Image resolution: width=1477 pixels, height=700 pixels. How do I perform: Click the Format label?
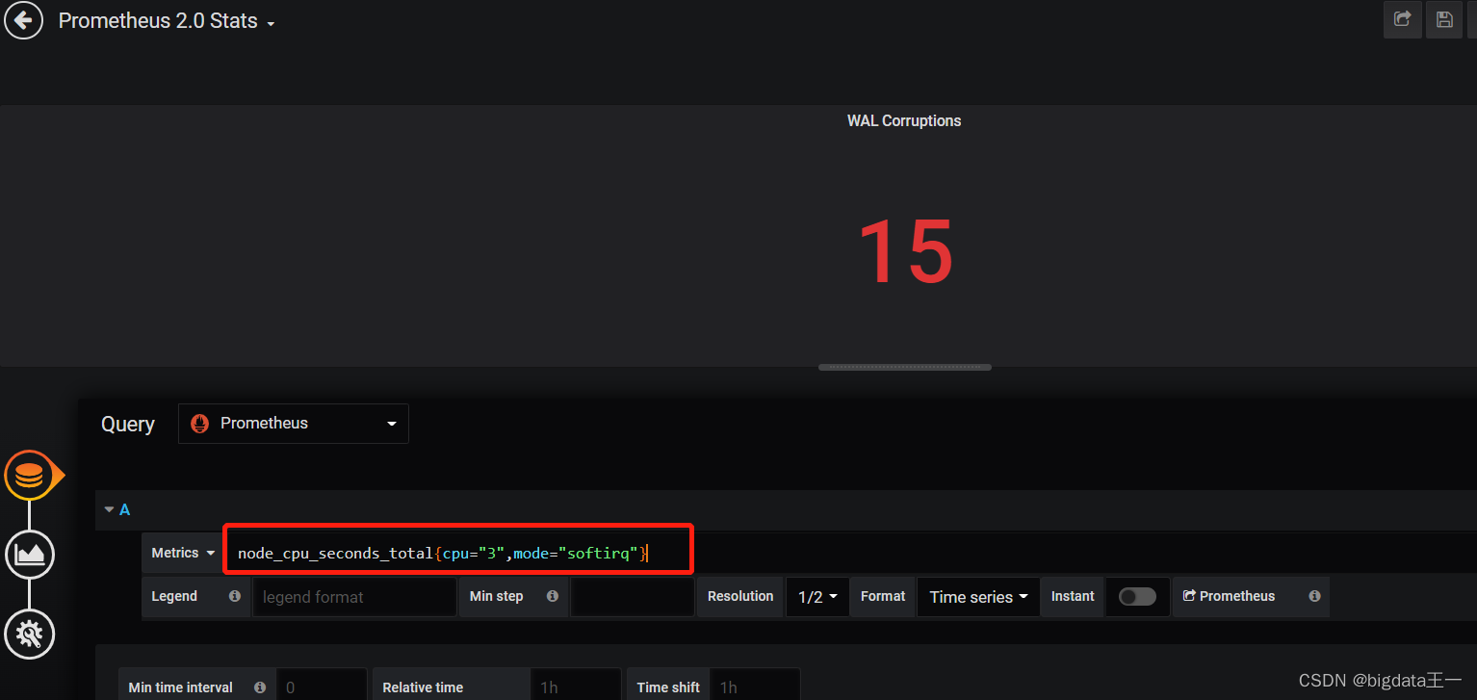coord(883,596)
